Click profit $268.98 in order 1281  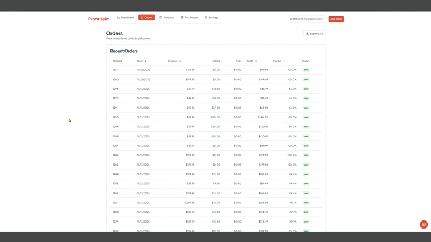tap(263, 203)
